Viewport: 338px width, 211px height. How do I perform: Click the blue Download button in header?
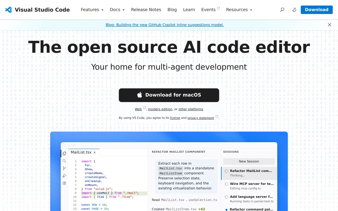[x=317, y=10]
